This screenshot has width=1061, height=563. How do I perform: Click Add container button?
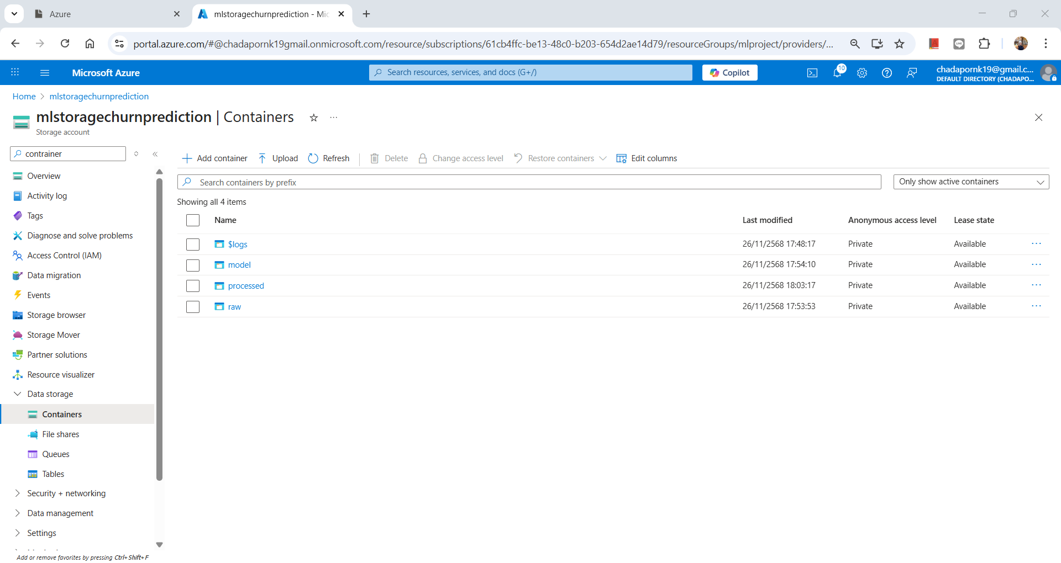[215, 158]
